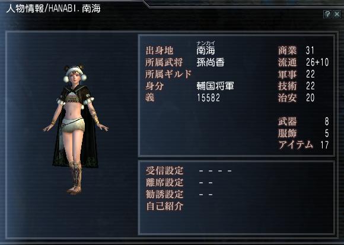Open the 服飾 clothing count entry
This screenshot has height=245, width=344.
(x=304, y=133)
